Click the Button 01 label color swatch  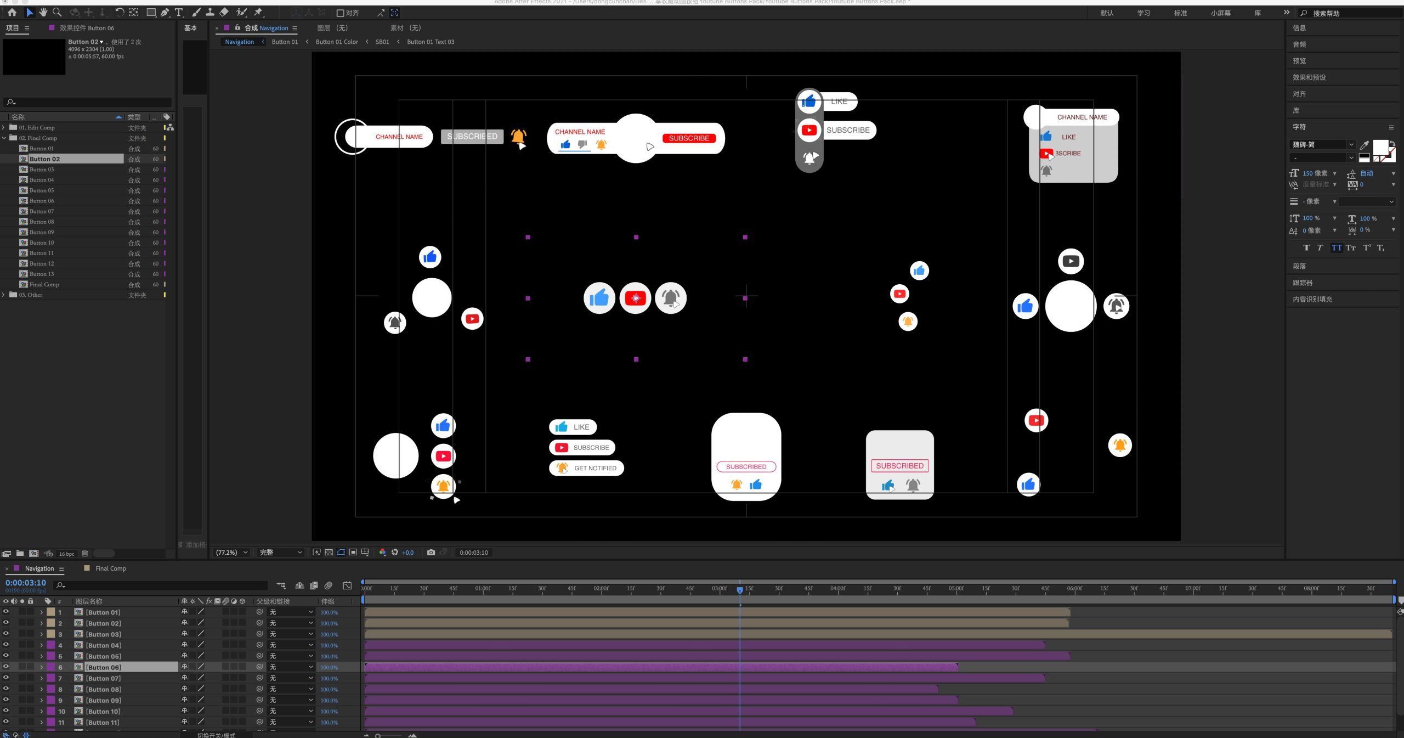50,612
